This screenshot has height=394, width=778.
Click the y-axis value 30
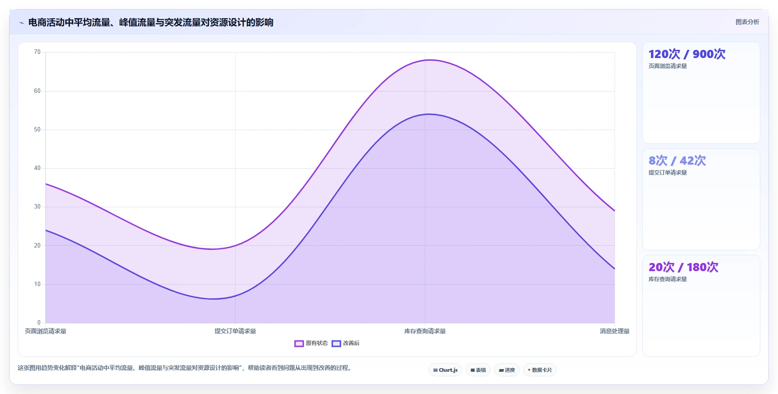point(37,207)
